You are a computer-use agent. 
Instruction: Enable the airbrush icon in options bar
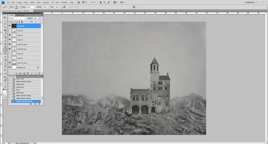64,7
